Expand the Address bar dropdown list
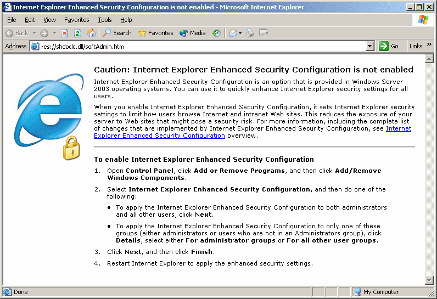Image resolution: width=437 pixels, height=299 pixels. (x=369, y=46)
